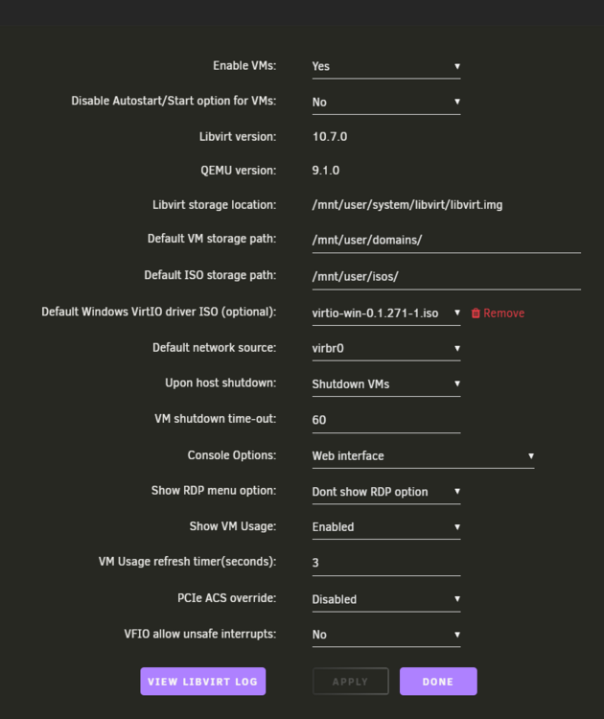Expand the Show RDP menu option dropdown
The width and height of the screenshot is (604, 719).
[386, 492]
